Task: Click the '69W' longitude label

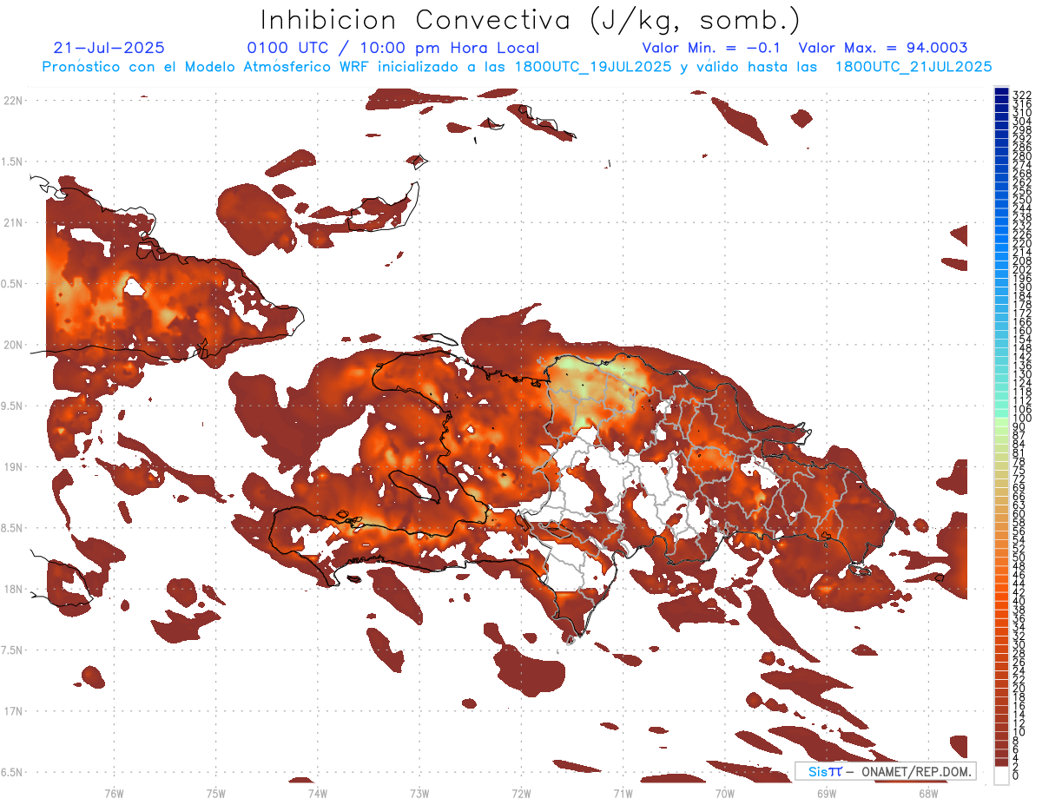Action: (x=826, y=793)
